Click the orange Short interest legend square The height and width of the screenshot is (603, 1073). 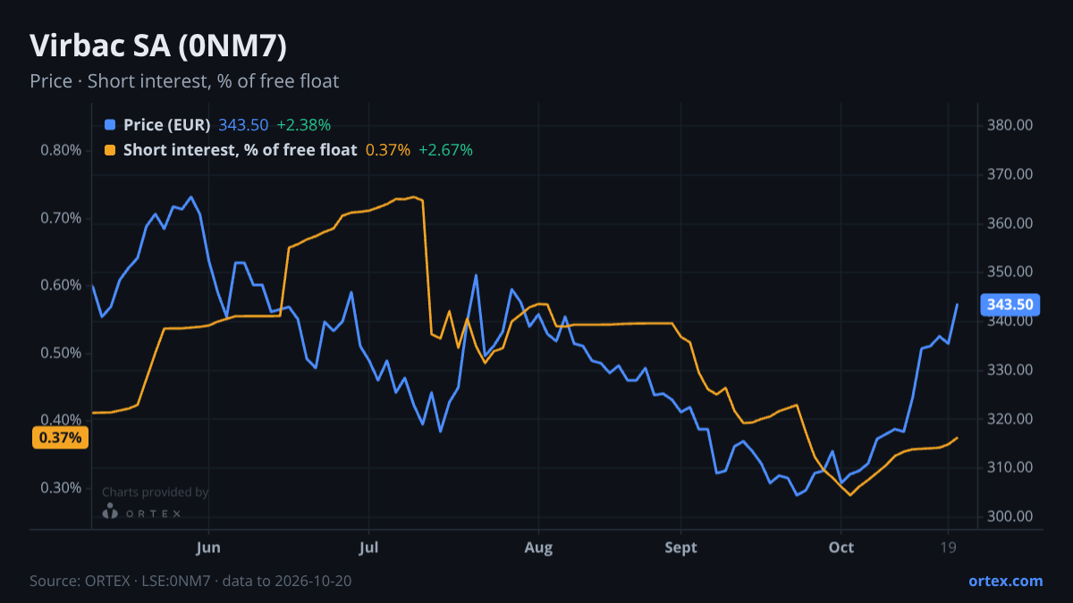[x=110, y=150]
